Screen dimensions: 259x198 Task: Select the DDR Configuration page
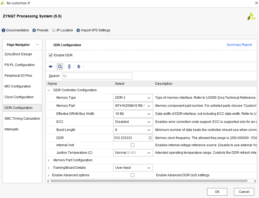click(22, 108)
